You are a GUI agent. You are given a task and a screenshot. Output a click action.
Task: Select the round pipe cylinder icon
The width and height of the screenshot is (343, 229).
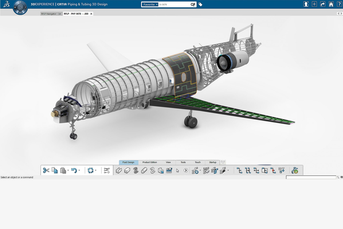pos(144,170)
